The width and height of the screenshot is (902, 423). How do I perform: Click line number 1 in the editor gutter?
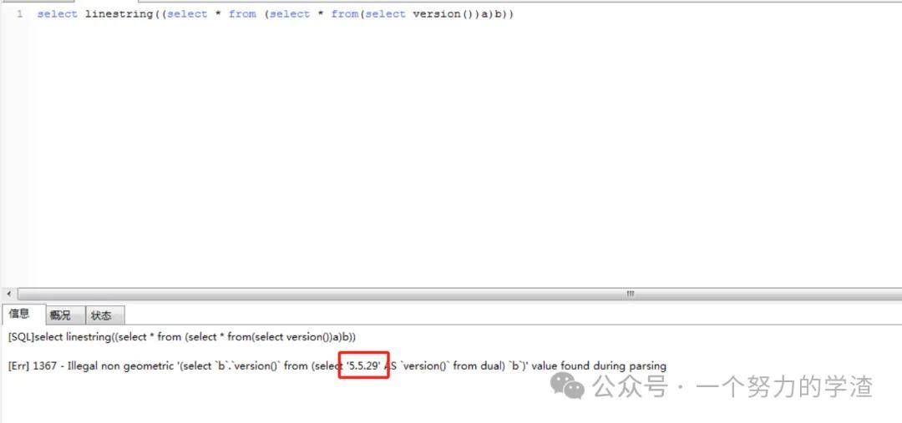[20, 14]
